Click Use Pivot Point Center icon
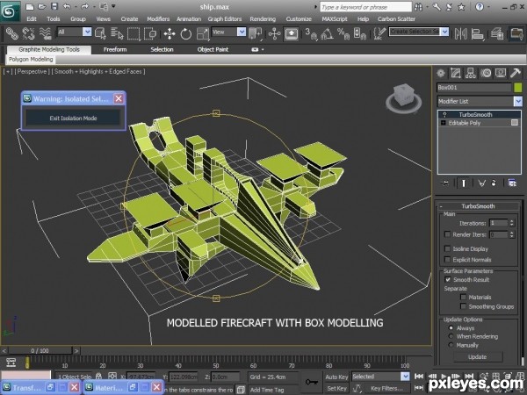This screenshot has width=527, height=395. point(256,33)
